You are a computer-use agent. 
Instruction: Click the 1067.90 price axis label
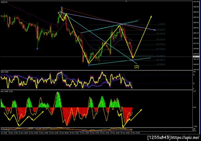click(196, 59)
